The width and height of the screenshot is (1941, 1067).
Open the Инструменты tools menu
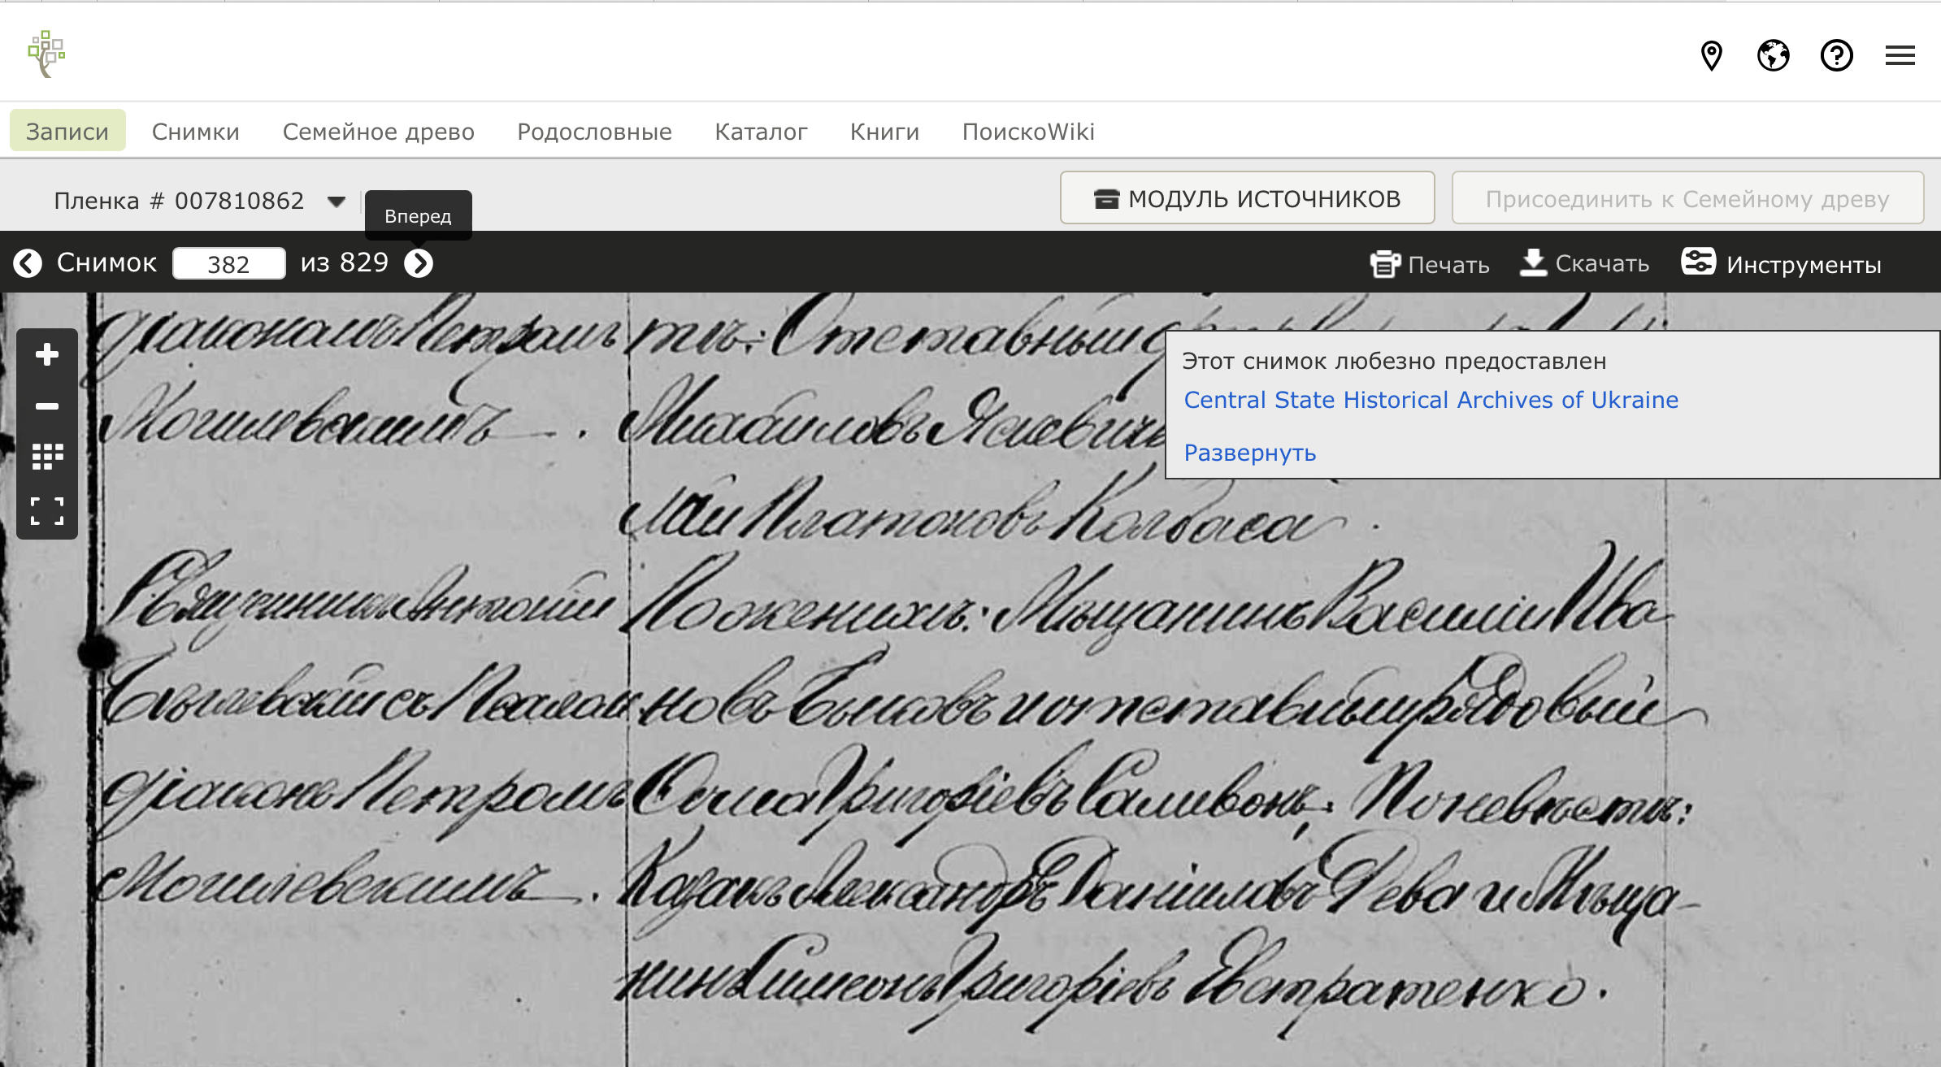[x=1781, y=263]
